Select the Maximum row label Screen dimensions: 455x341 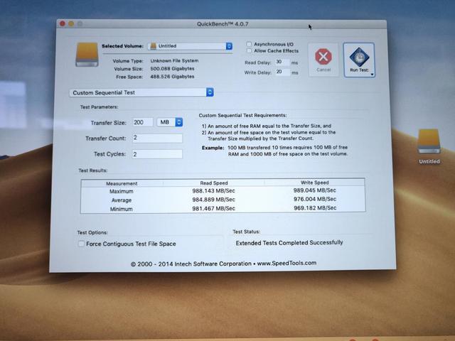point(122,191)
